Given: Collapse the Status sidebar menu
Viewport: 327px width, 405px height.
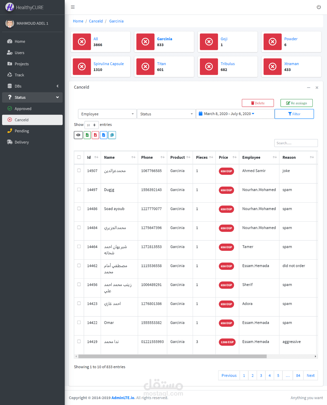Looking at the screenshot, I should (32, 97).
